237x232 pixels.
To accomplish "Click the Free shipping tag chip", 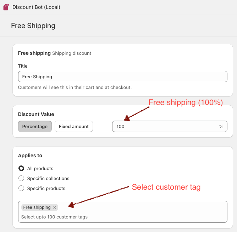I will point(37,207).
